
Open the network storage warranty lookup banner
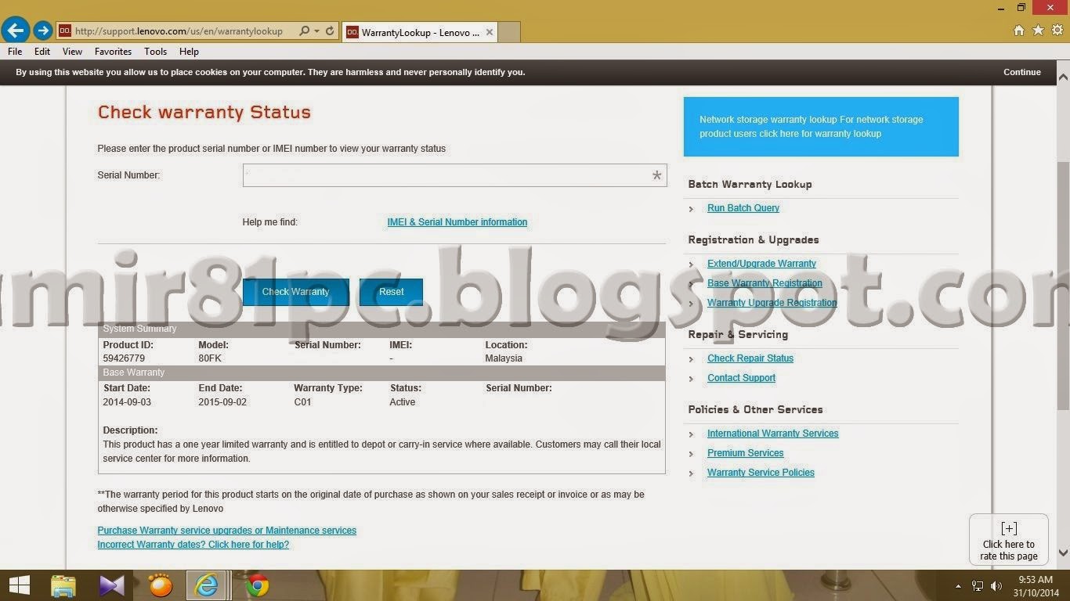pos(821,127)
